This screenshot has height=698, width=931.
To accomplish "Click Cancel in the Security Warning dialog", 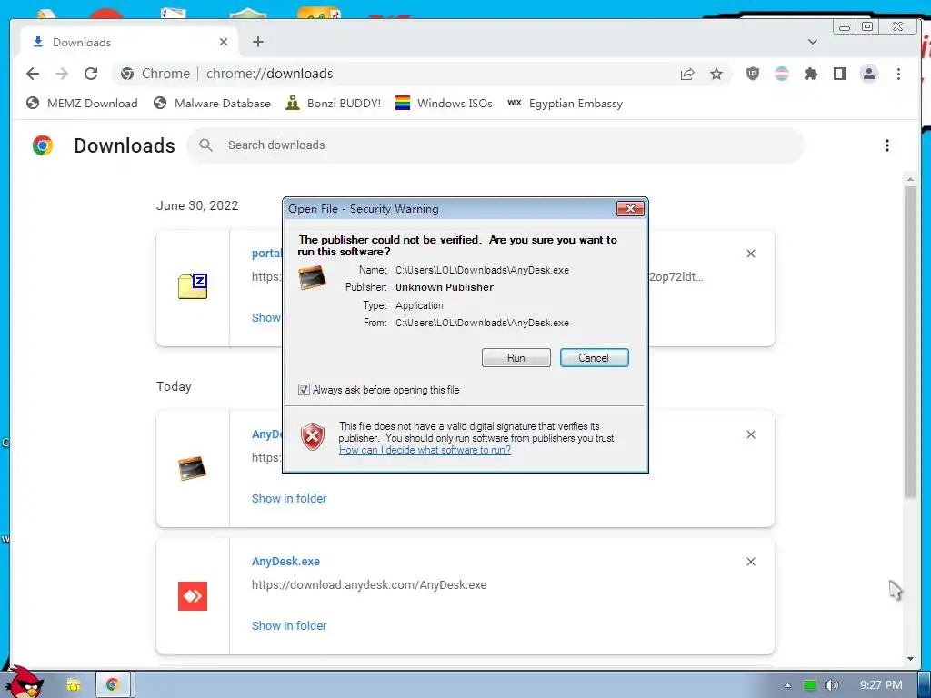I will (594, 358).
